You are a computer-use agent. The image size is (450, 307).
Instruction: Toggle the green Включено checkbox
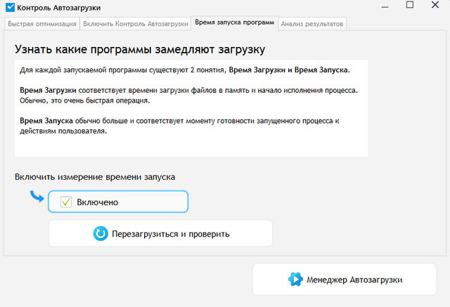click(66, 202)
